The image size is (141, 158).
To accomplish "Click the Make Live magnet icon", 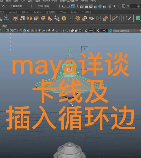I will click(x=3, y=6).
